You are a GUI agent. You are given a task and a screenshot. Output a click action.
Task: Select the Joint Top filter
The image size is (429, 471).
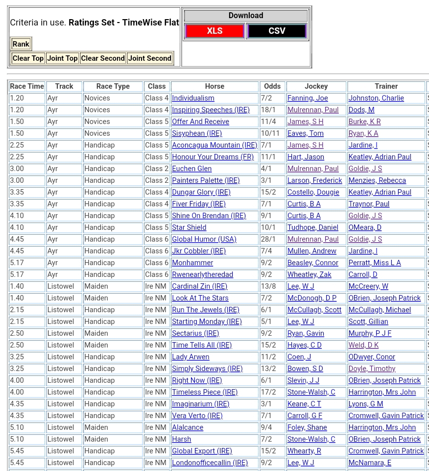pyautogui.click(x=62, y=58)
